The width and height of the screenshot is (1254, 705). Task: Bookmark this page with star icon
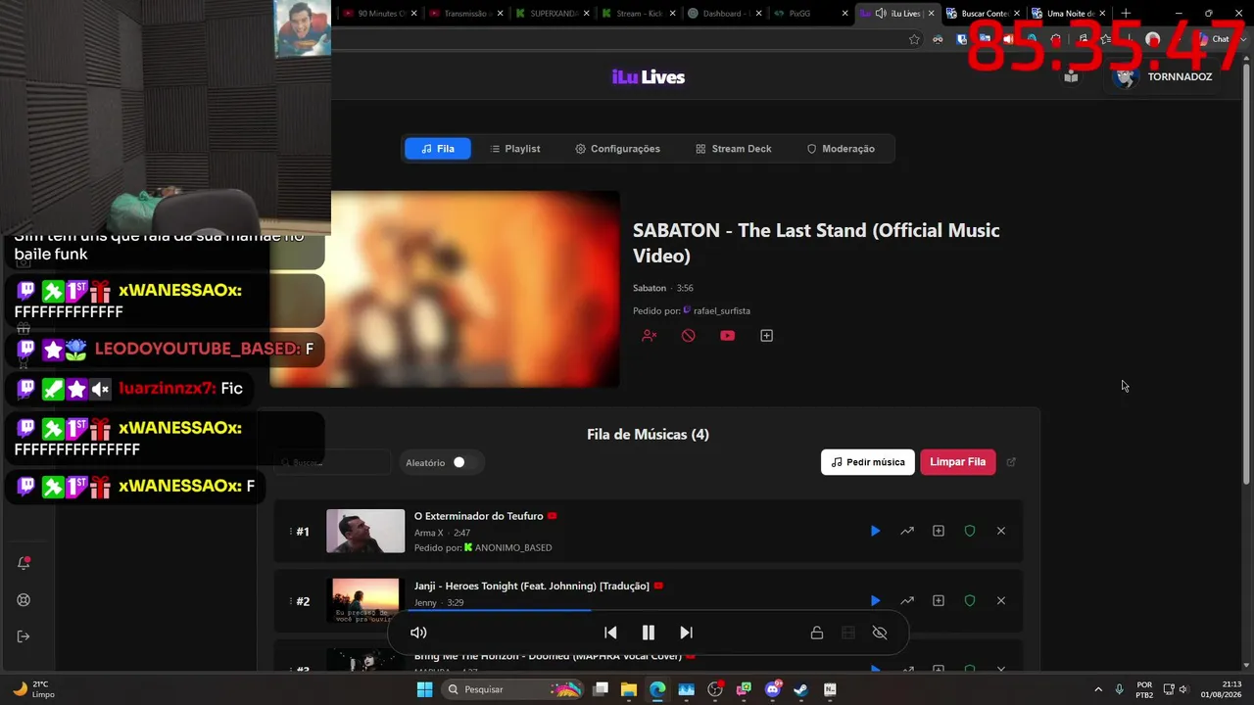coord(914,39)
